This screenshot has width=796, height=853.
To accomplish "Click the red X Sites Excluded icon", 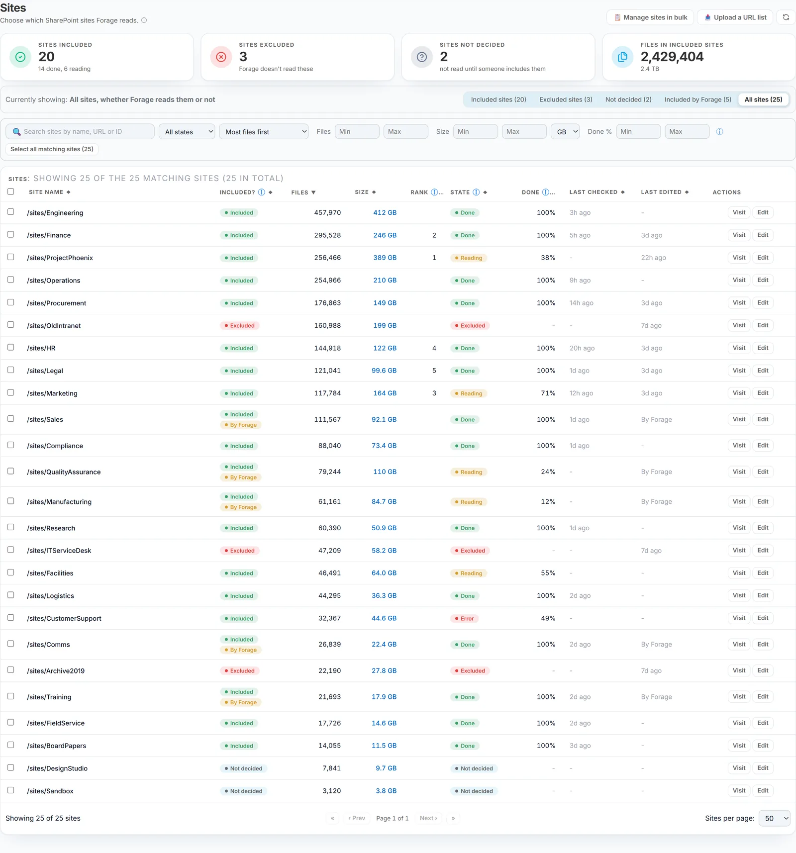I will point(221,57).
